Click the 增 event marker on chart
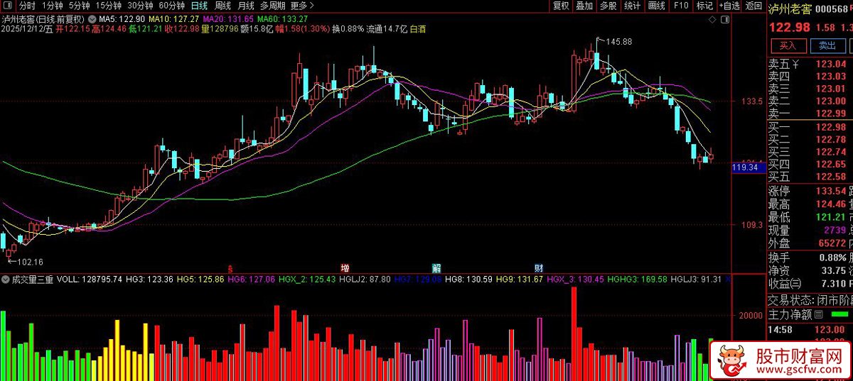Screen dimensions: 853x381 [x=345, y=268]
